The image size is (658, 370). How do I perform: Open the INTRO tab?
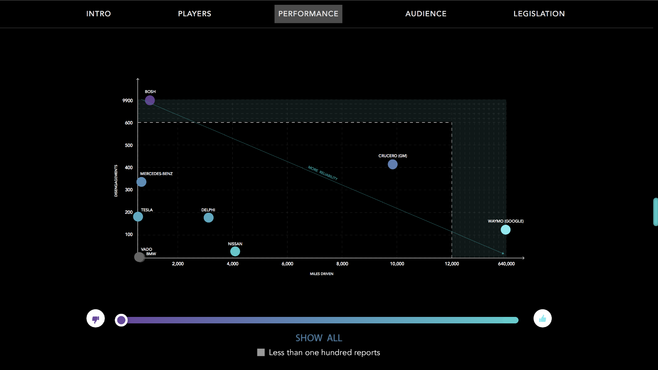[x=98, y=14]
